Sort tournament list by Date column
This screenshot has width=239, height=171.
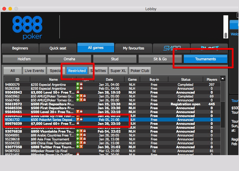coord(109,79)
